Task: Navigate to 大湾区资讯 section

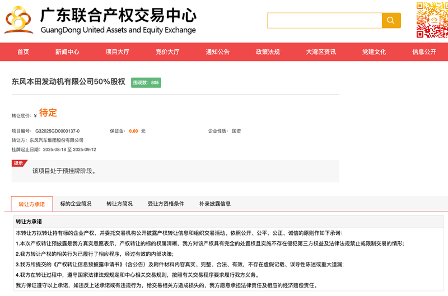Action: coord(321,52)
